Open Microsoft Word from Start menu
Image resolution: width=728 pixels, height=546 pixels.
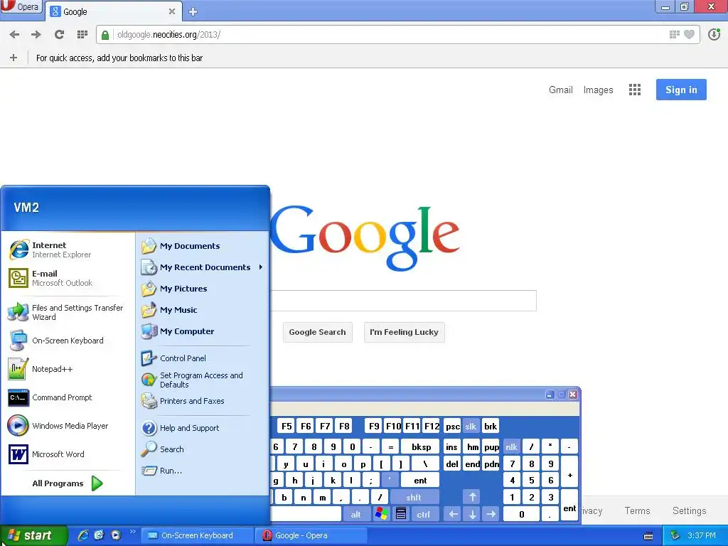tap(68, 454)
